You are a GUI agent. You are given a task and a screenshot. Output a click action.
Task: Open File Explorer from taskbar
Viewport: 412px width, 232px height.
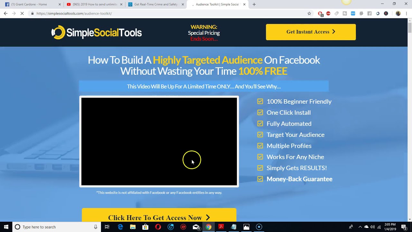133,227
